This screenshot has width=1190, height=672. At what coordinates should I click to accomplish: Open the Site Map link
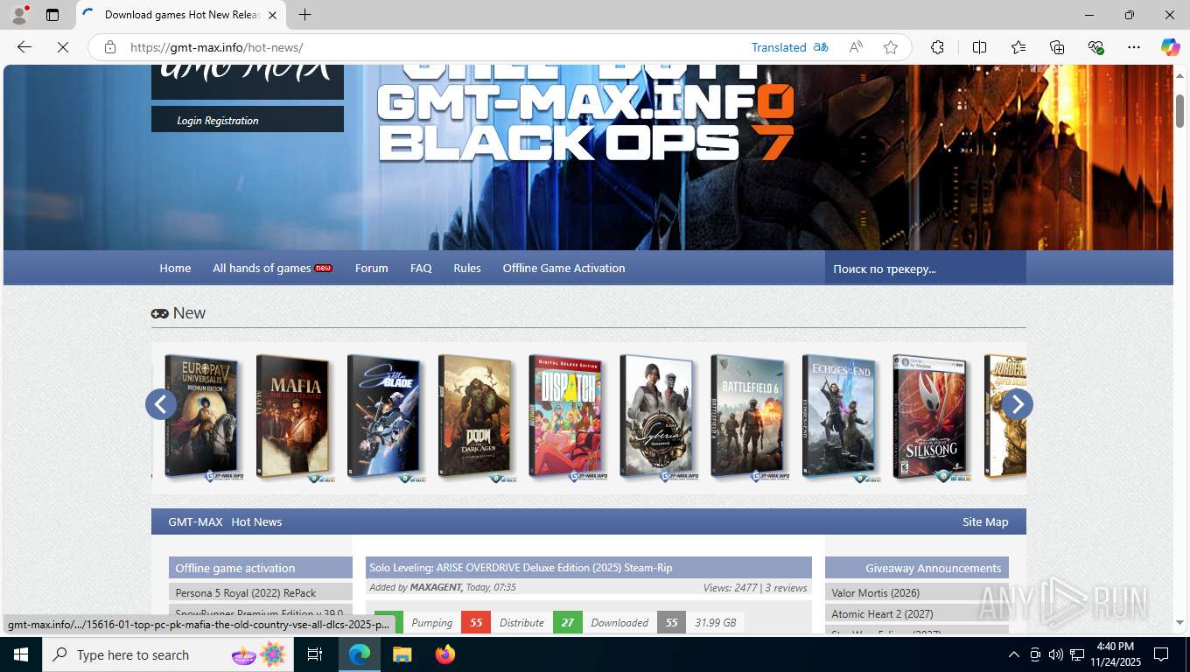(985, 521)
